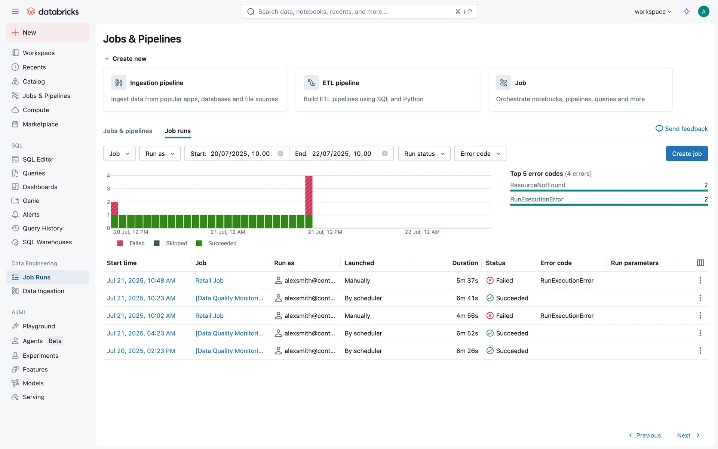
Task: Open the hamburger sidebar menu
Action: pos(15,12)
